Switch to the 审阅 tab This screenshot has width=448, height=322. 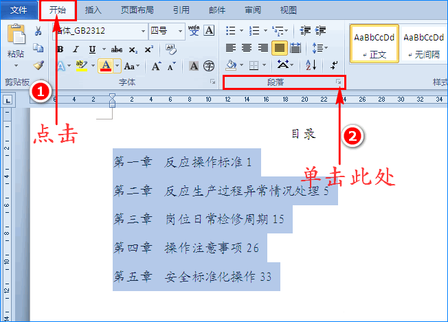[x=253, y=10]
